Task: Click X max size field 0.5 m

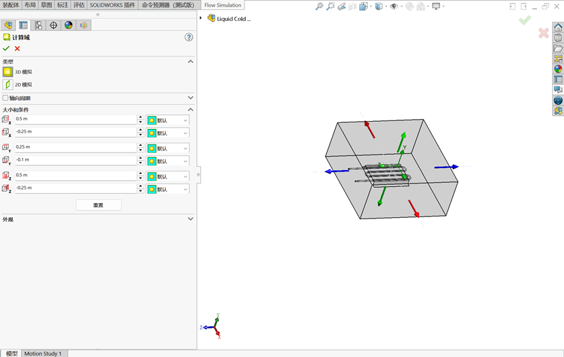Action: tap(75, 120)
